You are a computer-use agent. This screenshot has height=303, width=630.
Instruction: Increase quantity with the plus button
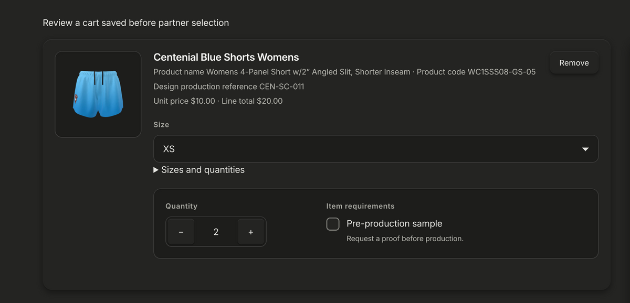click(251, 232)
